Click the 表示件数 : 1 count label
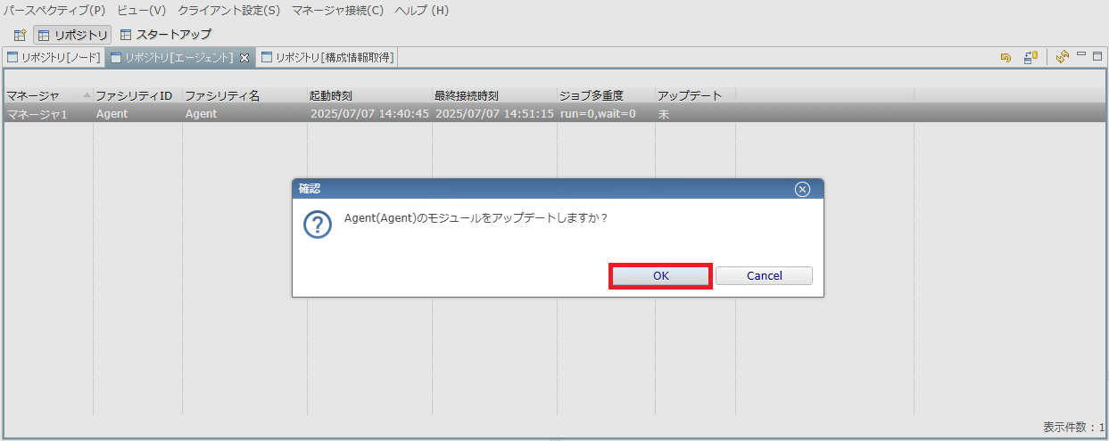The width and height of the screenshot is (1109, 441). pyautogui.click(x=1073, y=428)
